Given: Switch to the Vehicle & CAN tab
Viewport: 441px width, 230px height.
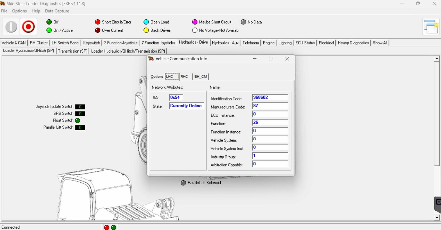Looking at the screenshot, I should tap(14, 43).
